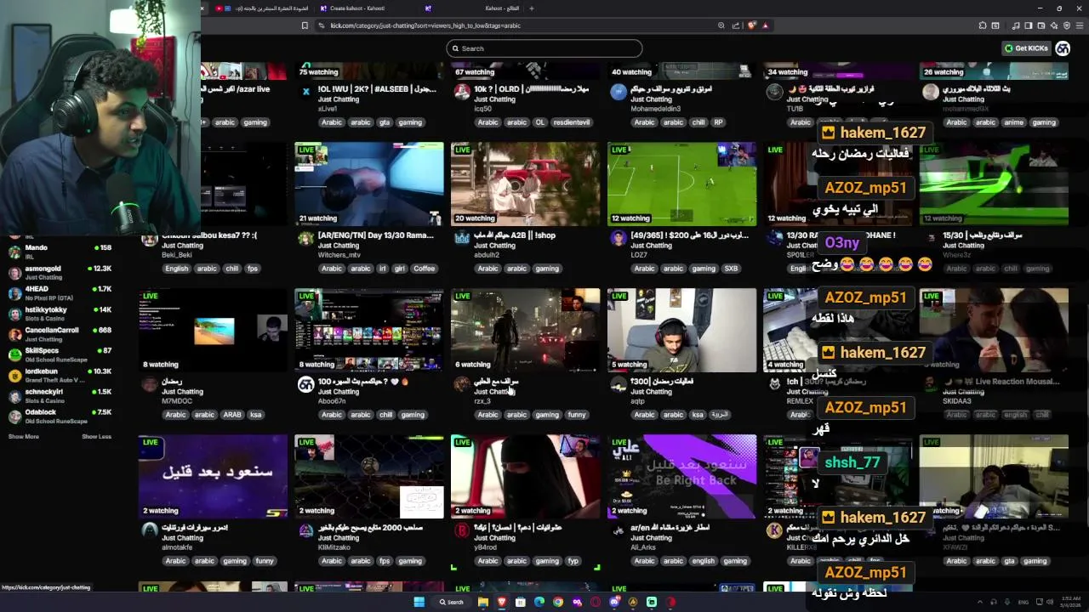Click ARAB tag under M7MDOC stream
Viewport: 1089px width, 612px height.
point(231,415)
